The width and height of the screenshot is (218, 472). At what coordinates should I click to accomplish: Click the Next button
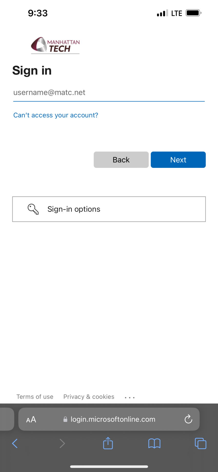[178, 160]
